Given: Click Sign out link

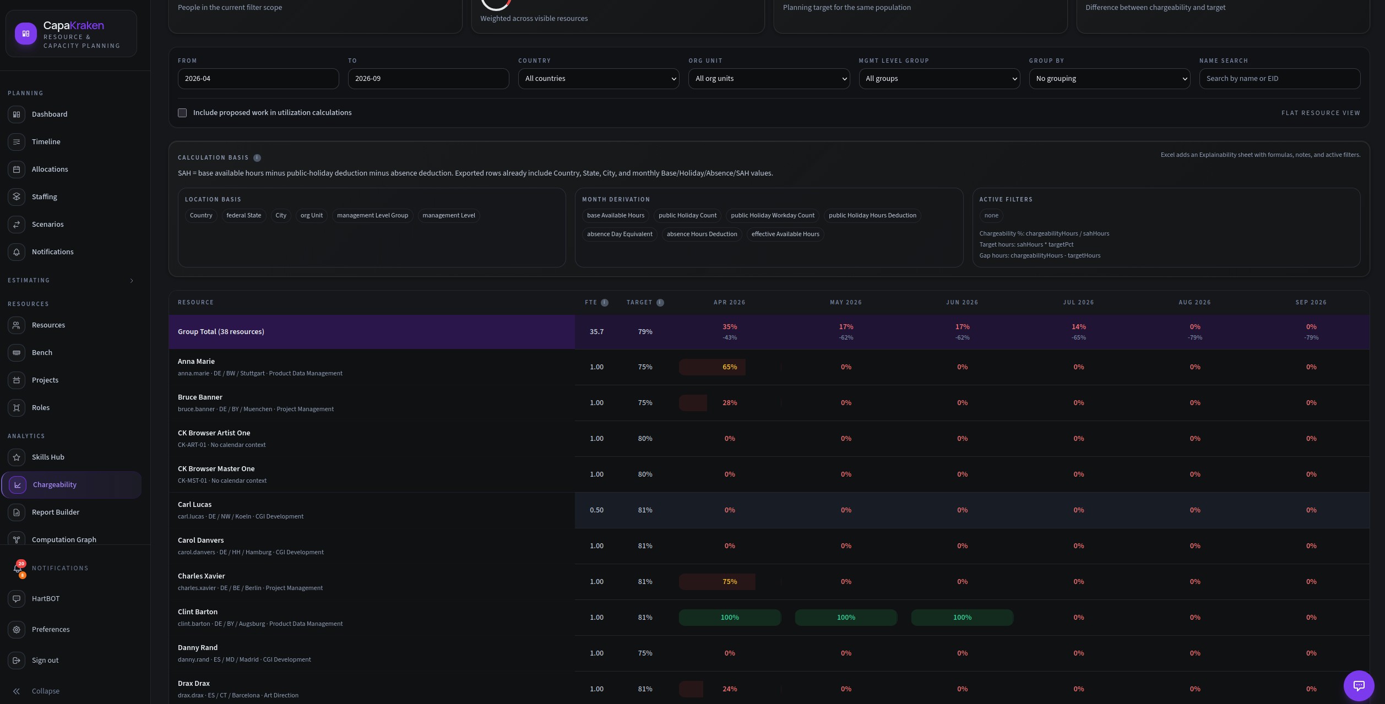Looking at the screenshot, I should tap(45, 661).
